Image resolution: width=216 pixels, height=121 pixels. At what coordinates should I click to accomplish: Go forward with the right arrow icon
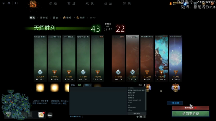(18, 3)
